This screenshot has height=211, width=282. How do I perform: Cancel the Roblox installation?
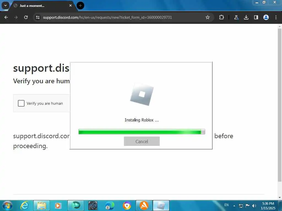(142, 141)
